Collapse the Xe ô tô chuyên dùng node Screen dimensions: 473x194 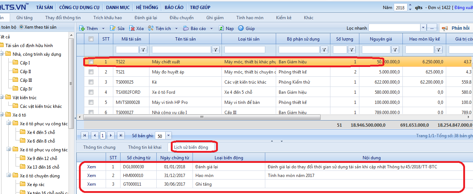tap(9, 176)
